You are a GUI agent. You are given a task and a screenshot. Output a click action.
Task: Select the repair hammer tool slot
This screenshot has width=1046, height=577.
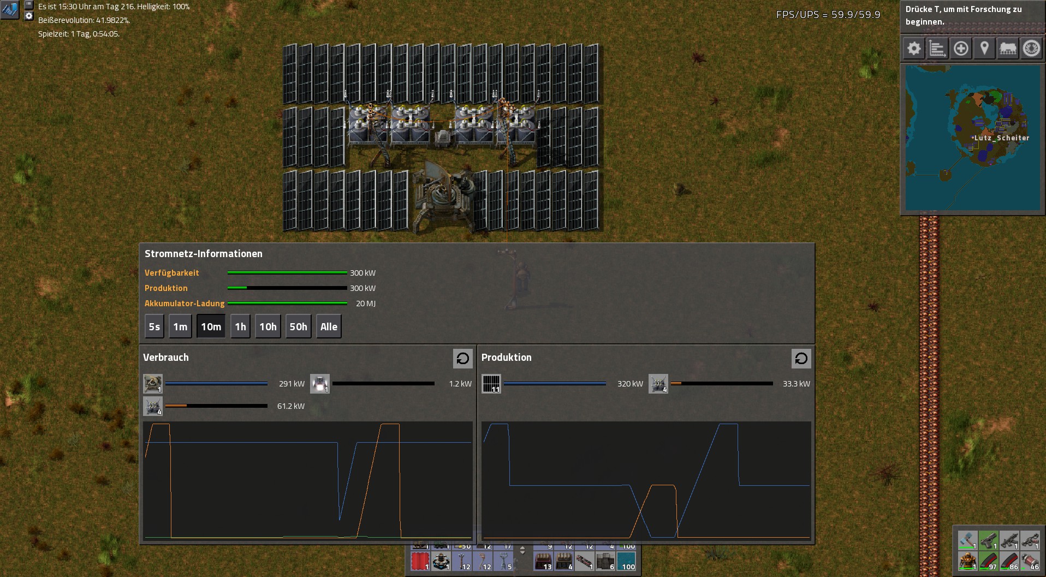tap(968, 540)
